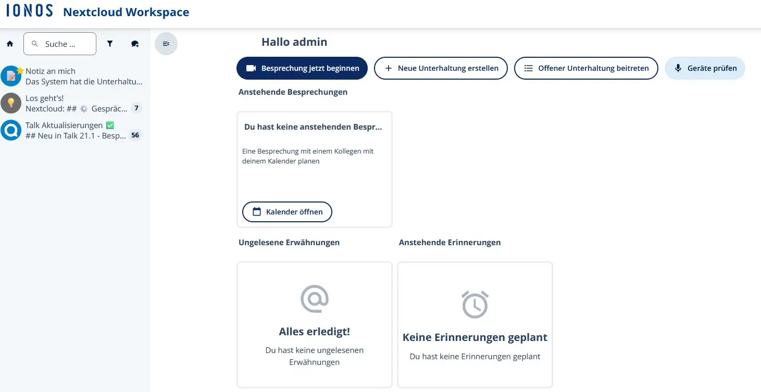Join via Offener Unterhaltung beitreten
761x392 pixels.
586,68
